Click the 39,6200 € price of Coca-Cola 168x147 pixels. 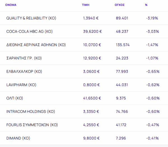92,31
